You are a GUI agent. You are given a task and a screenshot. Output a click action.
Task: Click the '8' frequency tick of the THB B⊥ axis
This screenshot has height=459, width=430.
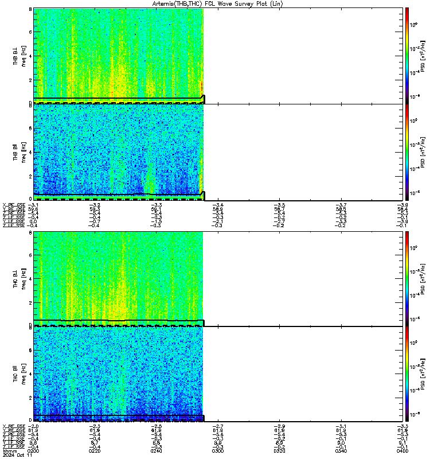tap(30, 9)
